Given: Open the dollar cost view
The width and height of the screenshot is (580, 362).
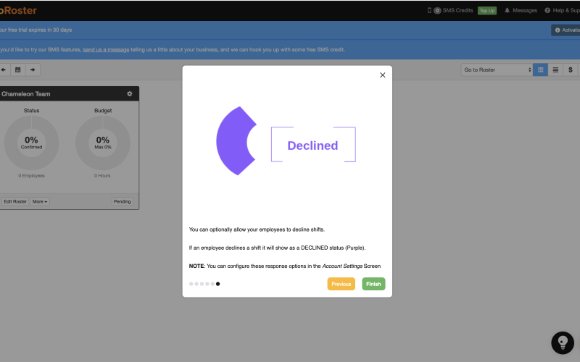Looking at the screenshot, I should pos(571,70).
